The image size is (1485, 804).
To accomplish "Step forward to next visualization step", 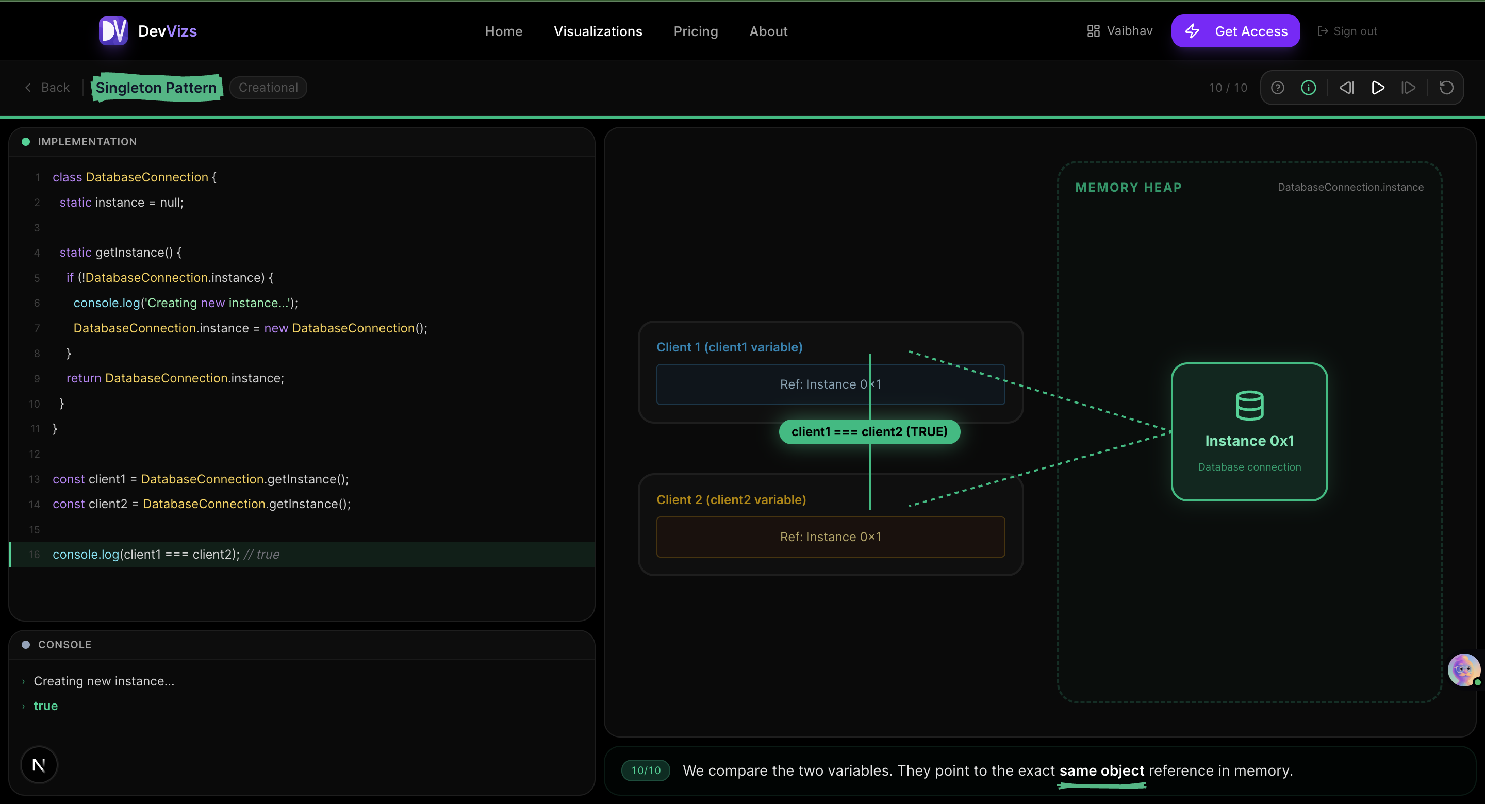I will pyautogui.click(x=1408, y=88).
